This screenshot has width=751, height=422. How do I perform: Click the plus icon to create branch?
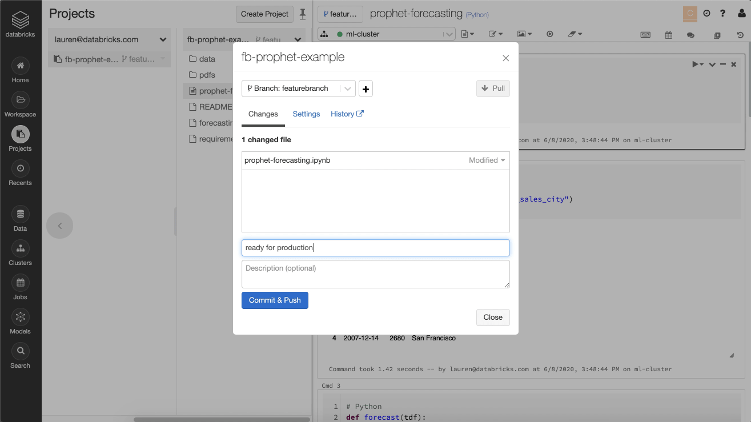coord(366,89)
